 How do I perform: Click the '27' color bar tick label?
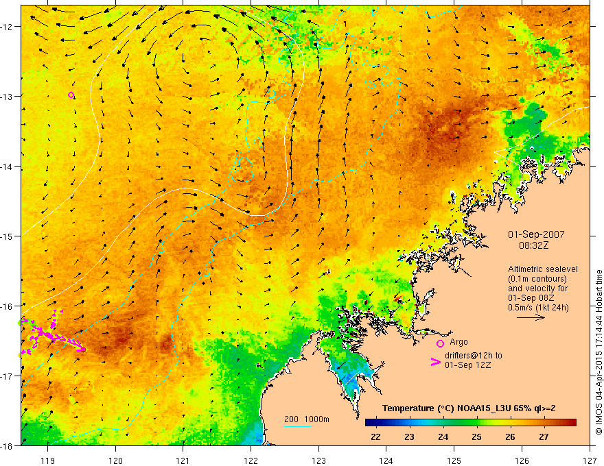(x=544, y=437)
